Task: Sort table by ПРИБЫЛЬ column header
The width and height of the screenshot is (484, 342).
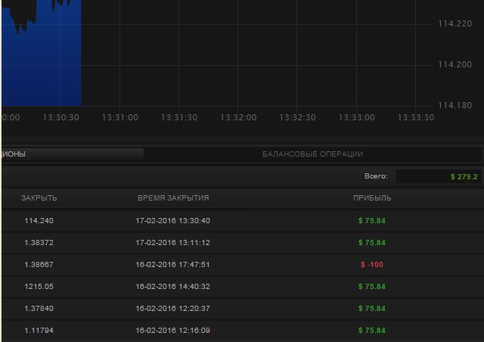Action: (x=372, y=198)
